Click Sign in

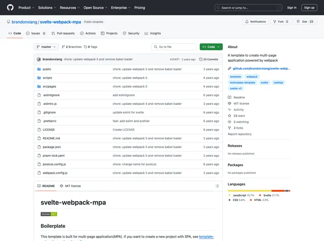tap(292, 8)
